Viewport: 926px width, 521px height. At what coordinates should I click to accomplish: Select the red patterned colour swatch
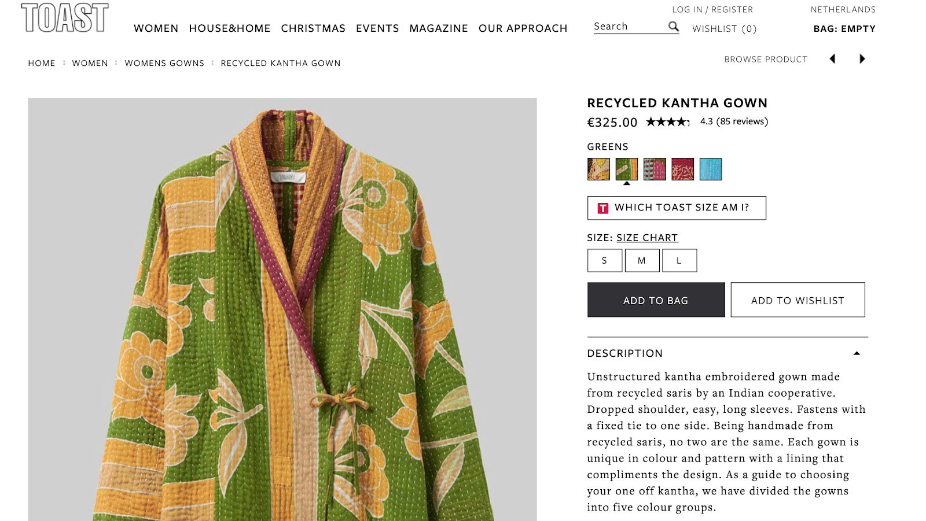click(x=682, y=169)
